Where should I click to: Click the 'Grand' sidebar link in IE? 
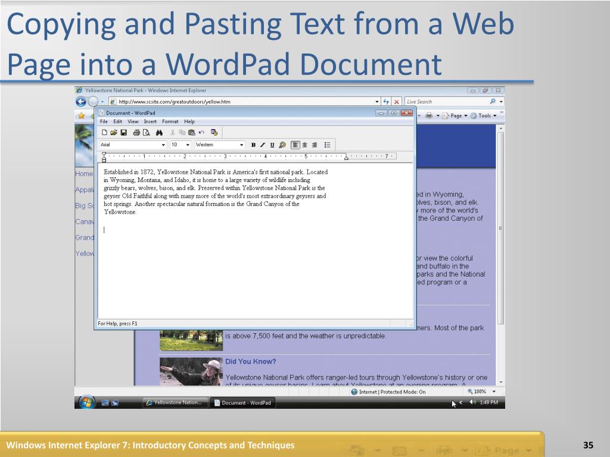[x=85, y=237]
